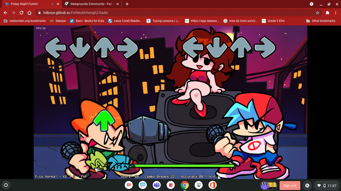
Task: Click the address bar with hdboye.github.io URL
Action: (x=178, y=13)
